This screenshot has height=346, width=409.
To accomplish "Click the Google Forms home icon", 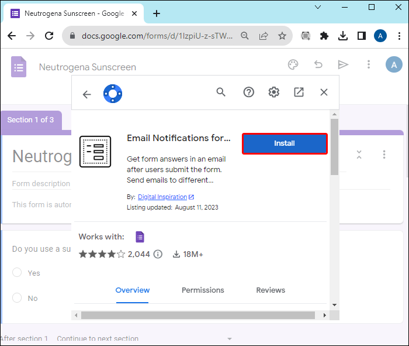I will [x=19, y=67].
